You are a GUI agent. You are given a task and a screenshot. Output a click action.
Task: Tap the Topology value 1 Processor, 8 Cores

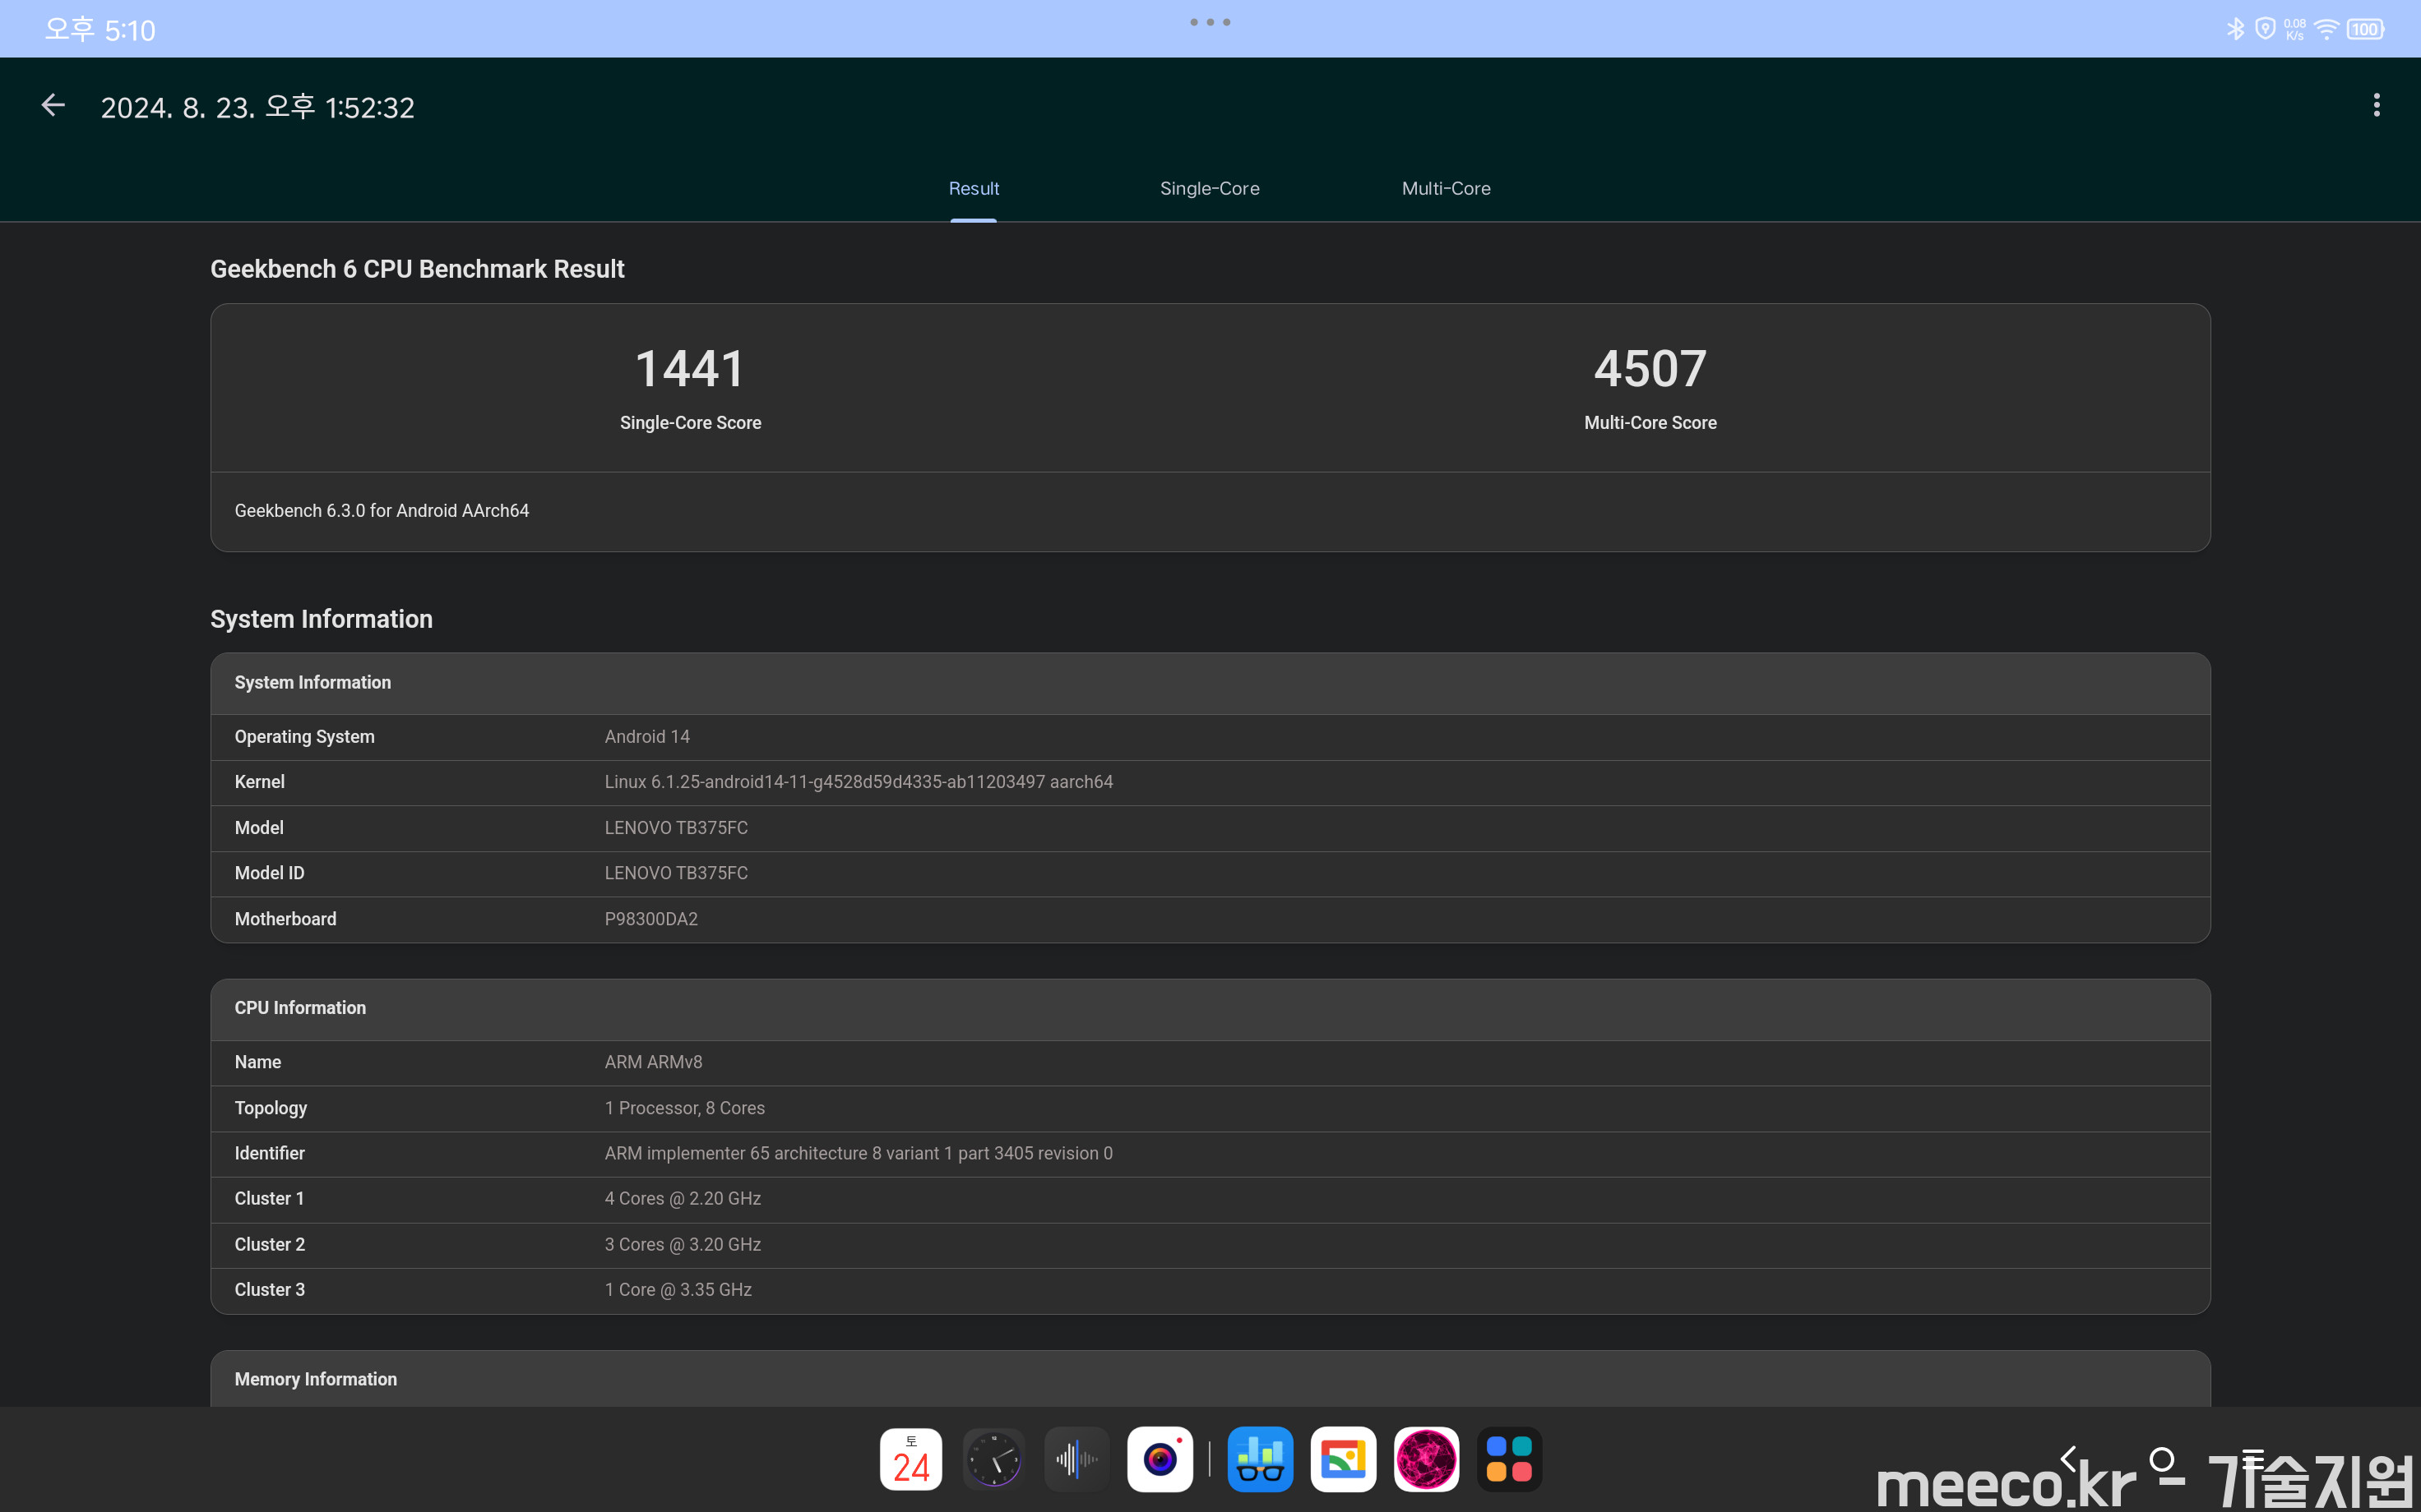pyautogui.click(x=684, y=1108)
